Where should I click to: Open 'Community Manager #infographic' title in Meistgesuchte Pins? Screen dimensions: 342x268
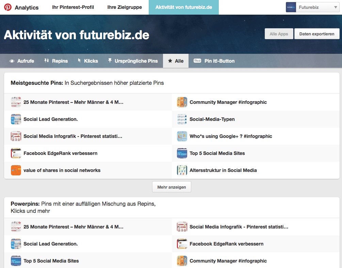228,102
